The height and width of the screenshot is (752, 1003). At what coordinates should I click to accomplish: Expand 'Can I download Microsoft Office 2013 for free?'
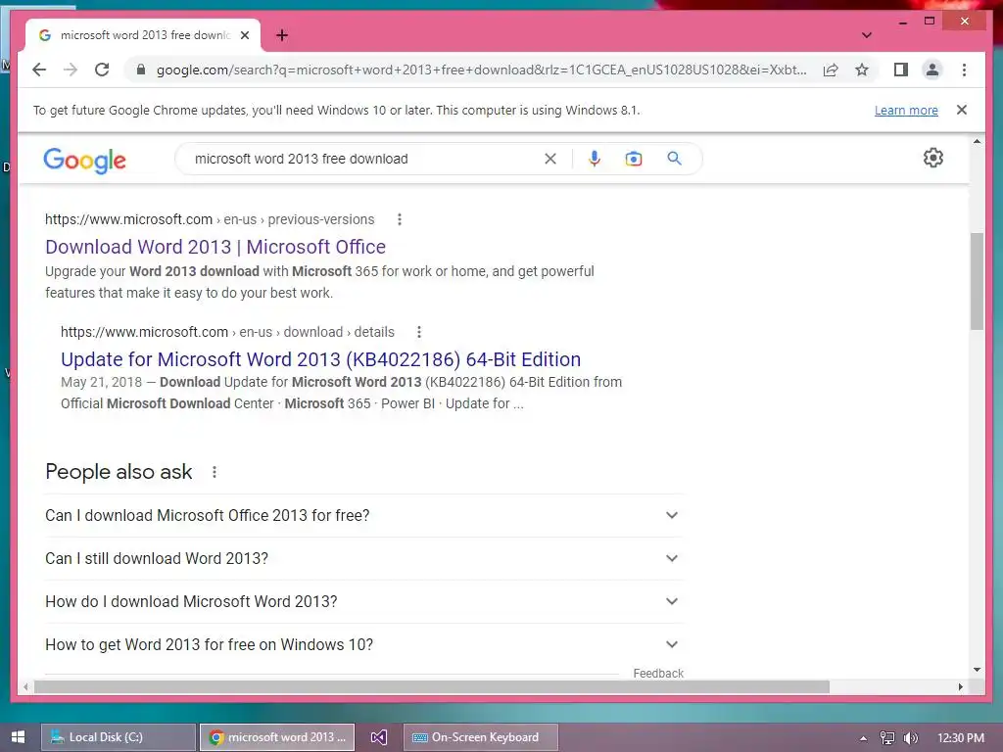pyautogui.click(x=364, y=515)
